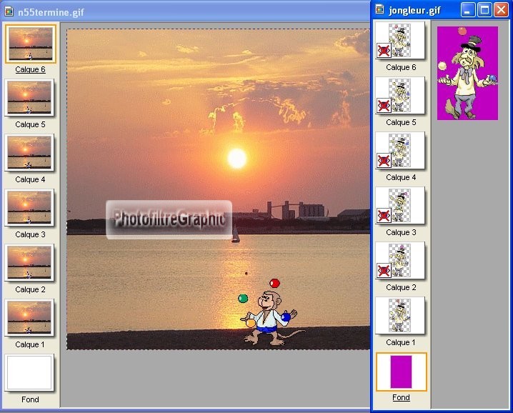
Task: Select Calque 1 thumbnail in jongleur.gif
Action: (400, 316)
